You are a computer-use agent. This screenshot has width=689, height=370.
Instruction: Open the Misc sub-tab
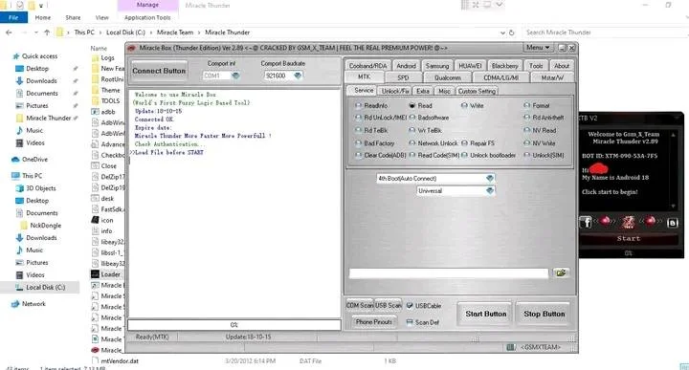[x=444, y=91]
